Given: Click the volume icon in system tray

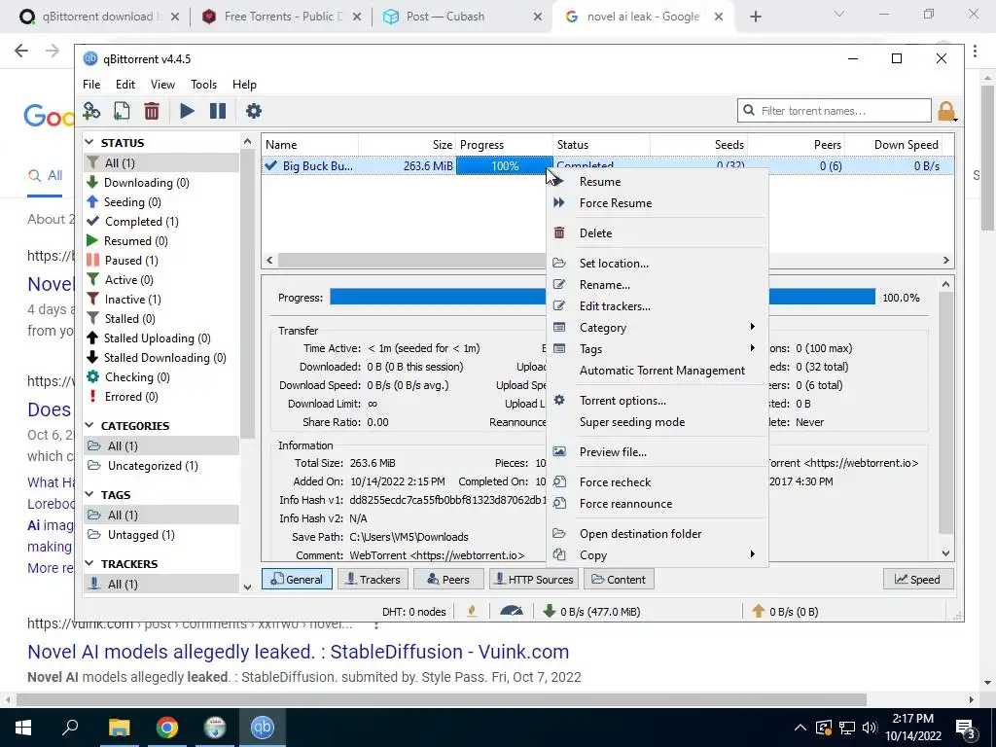Looking at the screenshot, I should coord(871,728).
